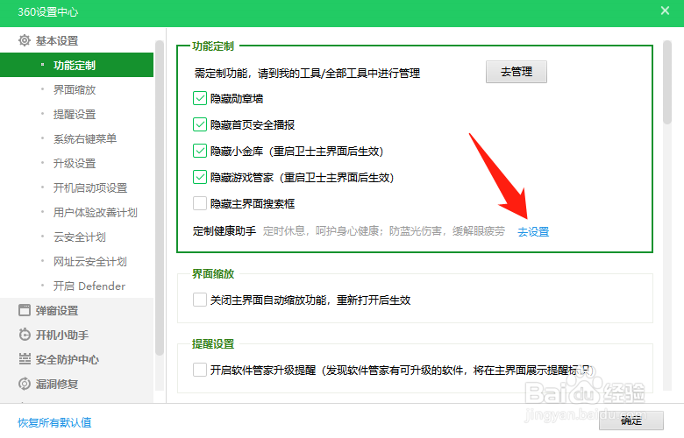The height and width of the screenshot is (438, 684).
Task: Click the 去设置 link
Action: (533, 232)
